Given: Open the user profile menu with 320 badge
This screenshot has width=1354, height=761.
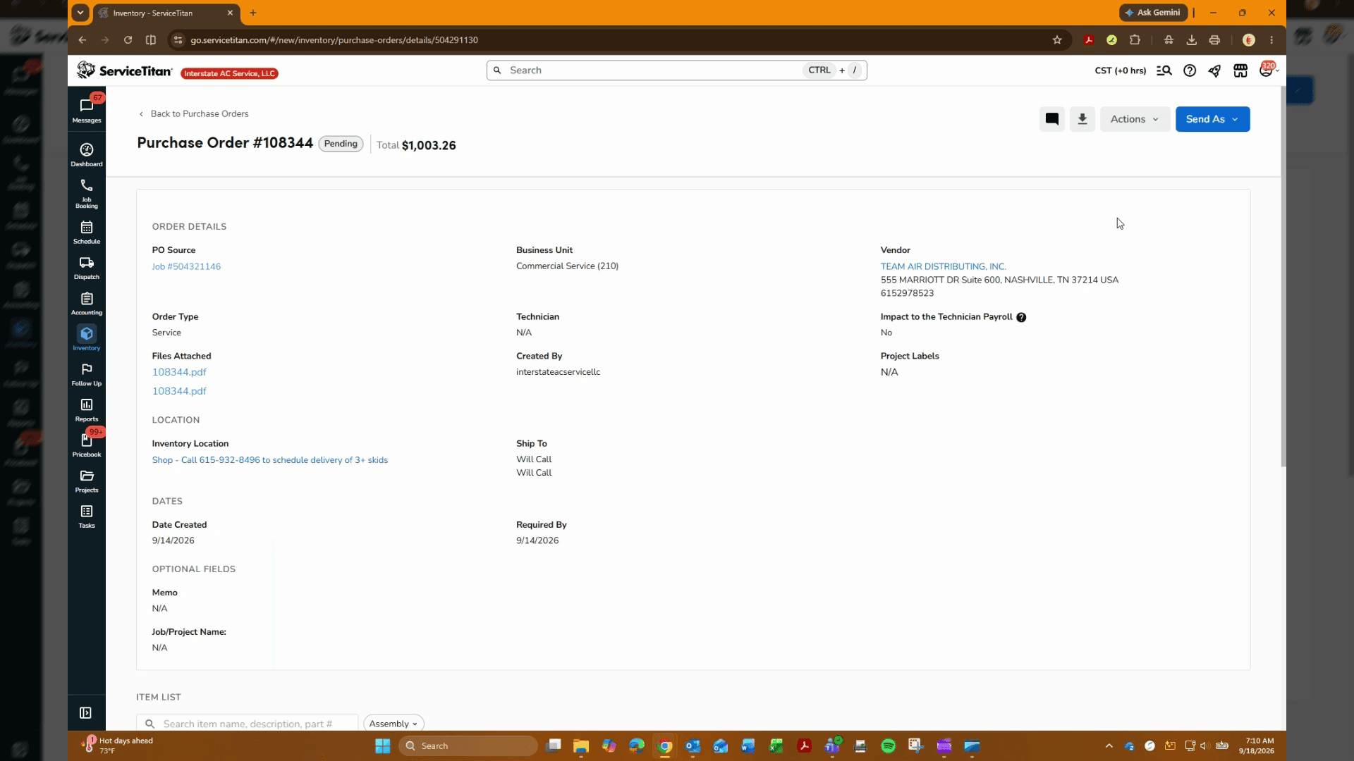Looking at the screenshot, I should [1267, 70].
